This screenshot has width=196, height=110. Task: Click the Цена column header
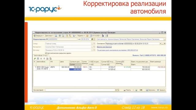click(64, 63)
